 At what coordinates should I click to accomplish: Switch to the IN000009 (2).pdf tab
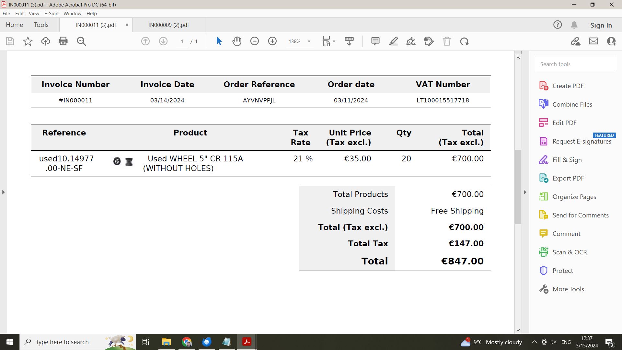click(168, 25)
